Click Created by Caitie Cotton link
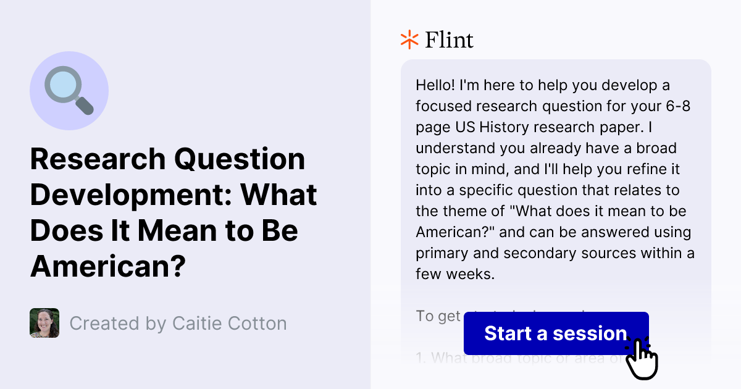Viewport: 741px width, 389px height. tap(178, 323)
